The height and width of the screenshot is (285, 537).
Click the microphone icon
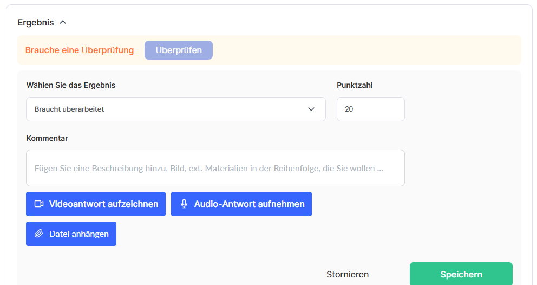tap(184, 204)
